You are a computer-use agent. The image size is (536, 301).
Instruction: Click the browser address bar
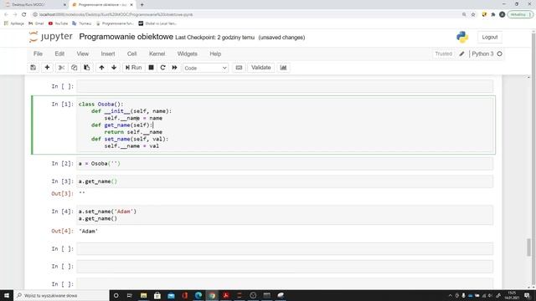click(x=246, y=14)
